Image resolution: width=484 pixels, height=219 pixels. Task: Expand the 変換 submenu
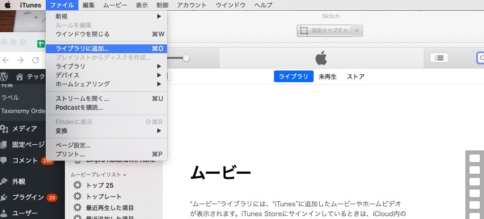click(106, 131)
